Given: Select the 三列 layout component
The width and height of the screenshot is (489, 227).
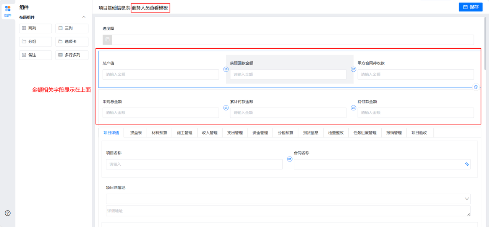Looking at the screenshot, I should [72, 28].
